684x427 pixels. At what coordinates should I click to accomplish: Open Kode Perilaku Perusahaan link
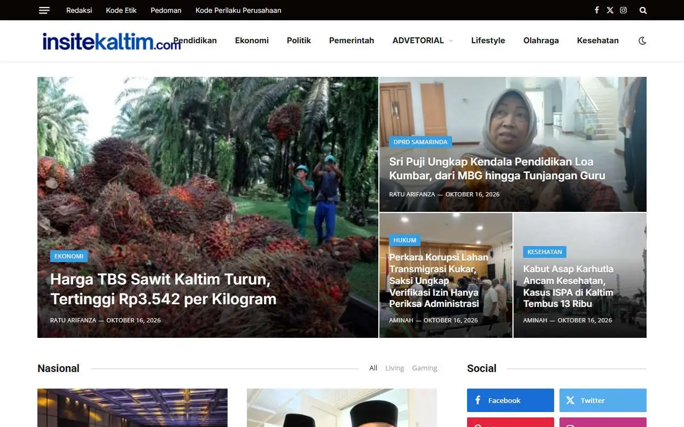pos(238,10)
